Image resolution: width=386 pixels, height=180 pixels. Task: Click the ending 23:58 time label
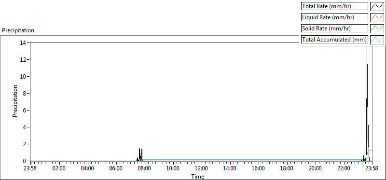pyautogui.click(x=372, y=169)
